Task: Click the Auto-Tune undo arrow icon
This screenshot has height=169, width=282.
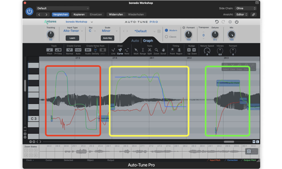Action: [x=217, y=22]
